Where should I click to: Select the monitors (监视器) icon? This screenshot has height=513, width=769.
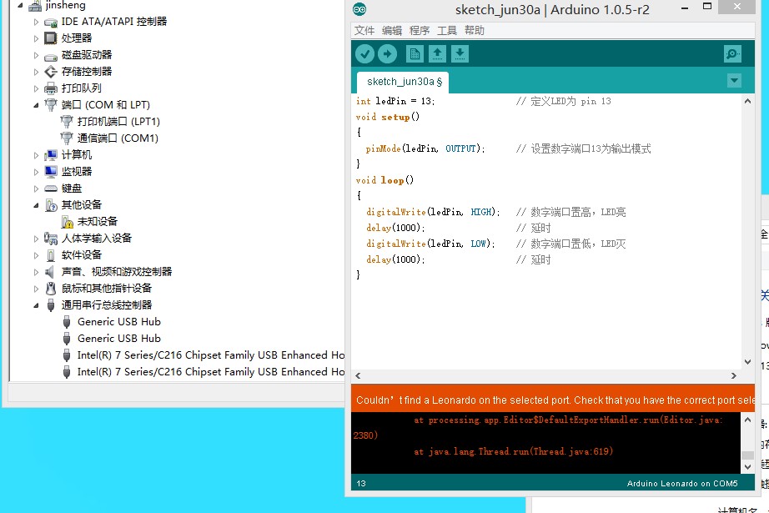pos(51,172)
